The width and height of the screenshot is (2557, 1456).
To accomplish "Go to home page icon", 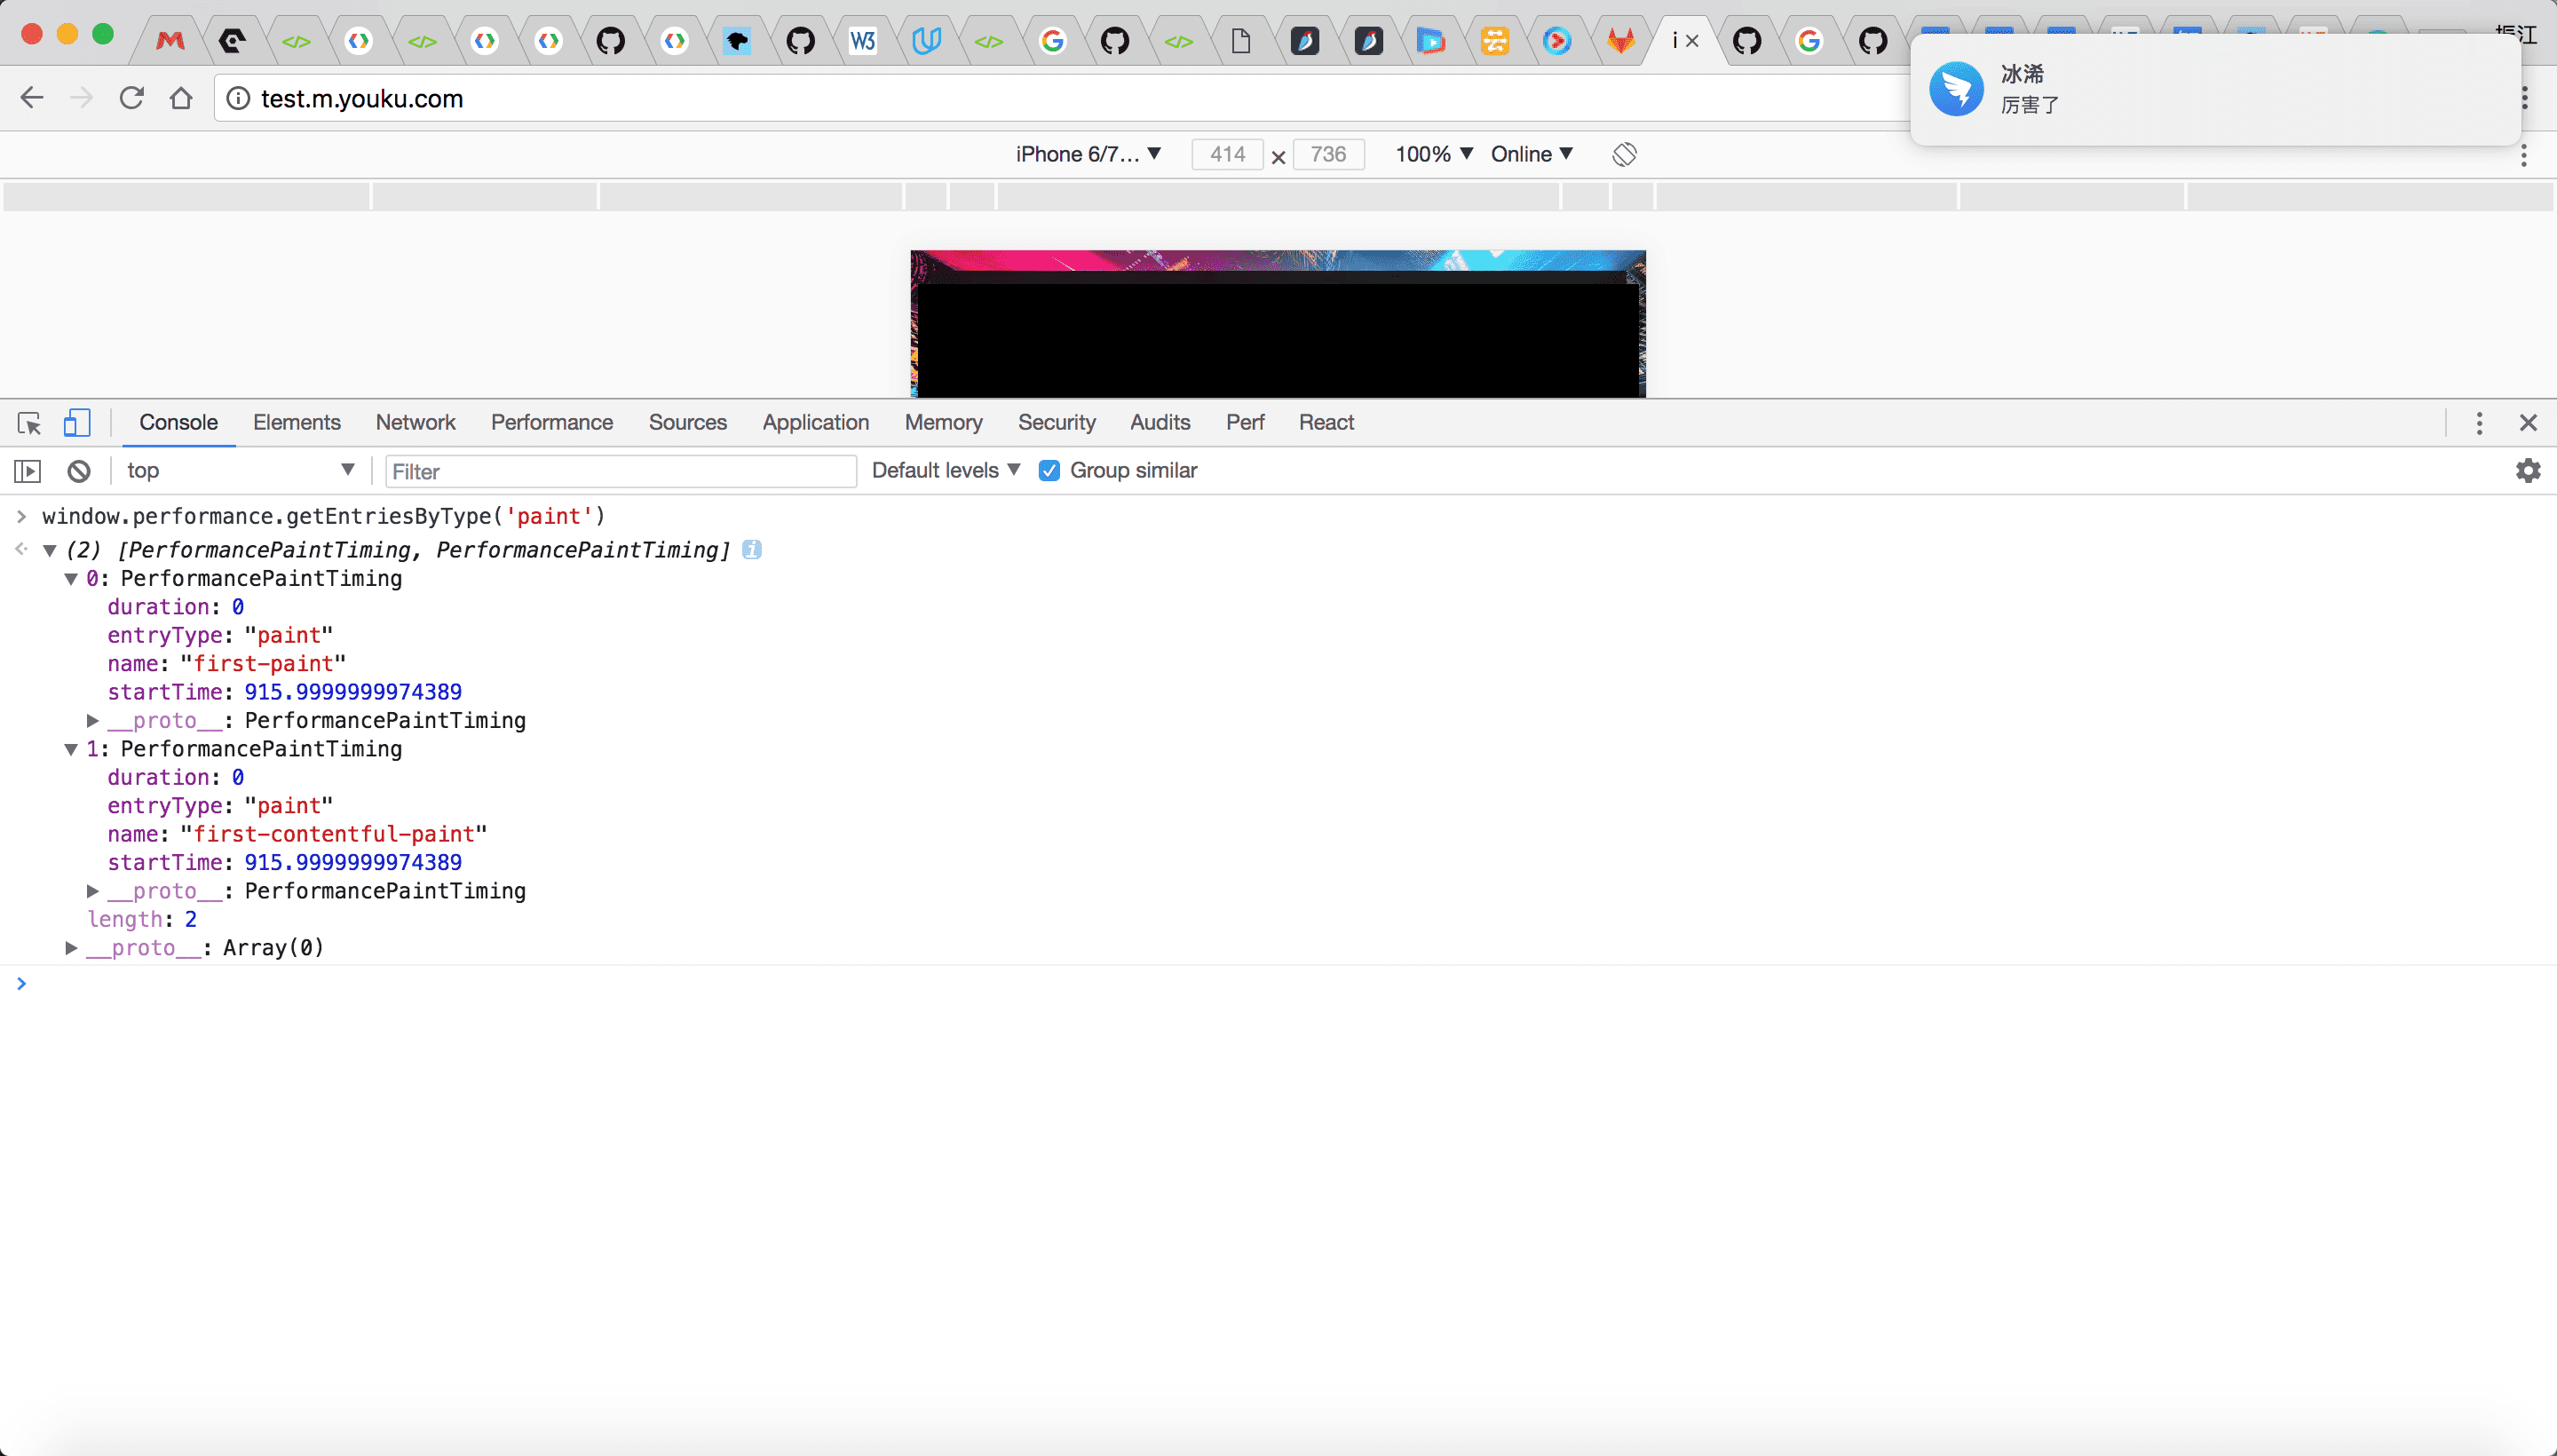I will (x=181, y=98).
